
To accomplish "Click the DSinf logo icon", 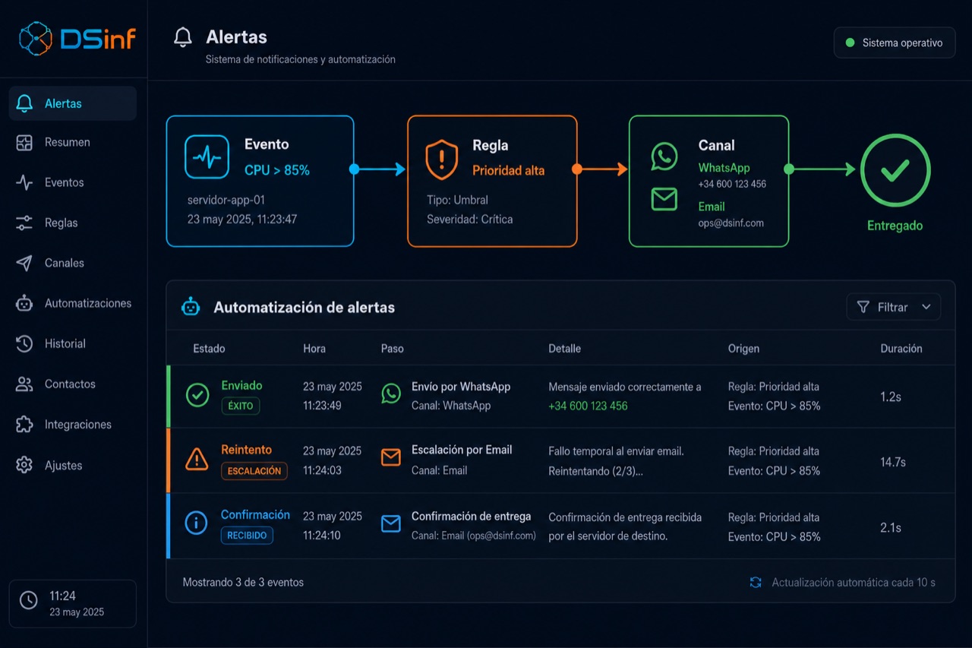I will pos(36,38).
